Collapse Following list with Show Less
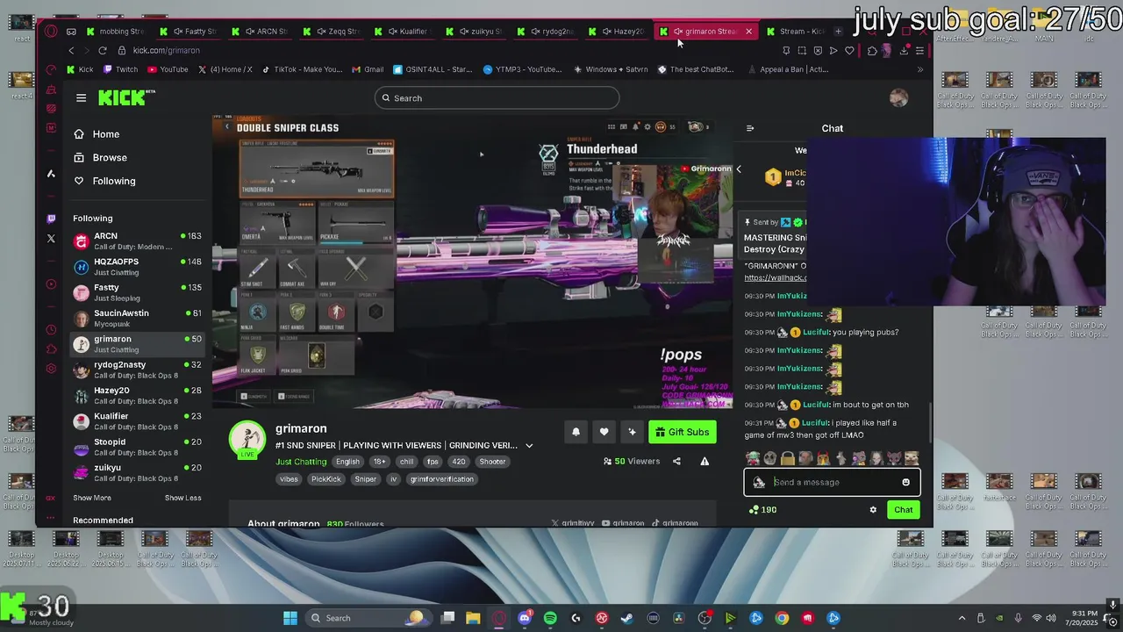Screen dimensions: 1123x632 tap(183, 498)
